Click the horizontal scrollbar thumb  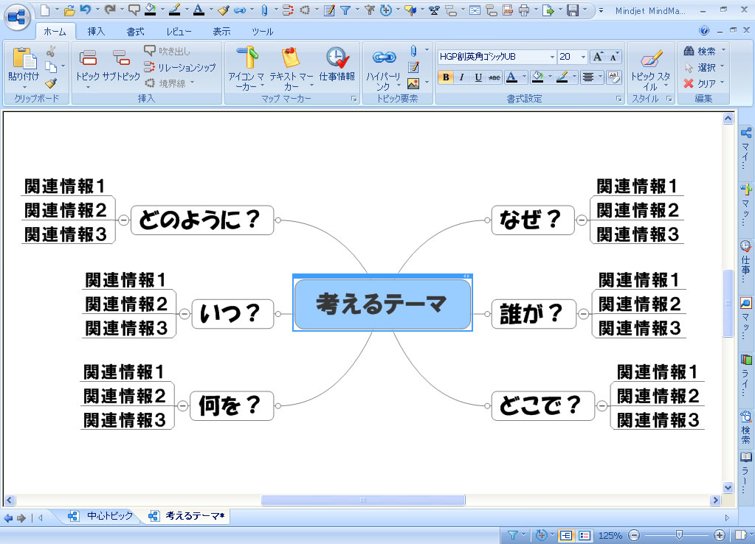(x=363, y=501)
